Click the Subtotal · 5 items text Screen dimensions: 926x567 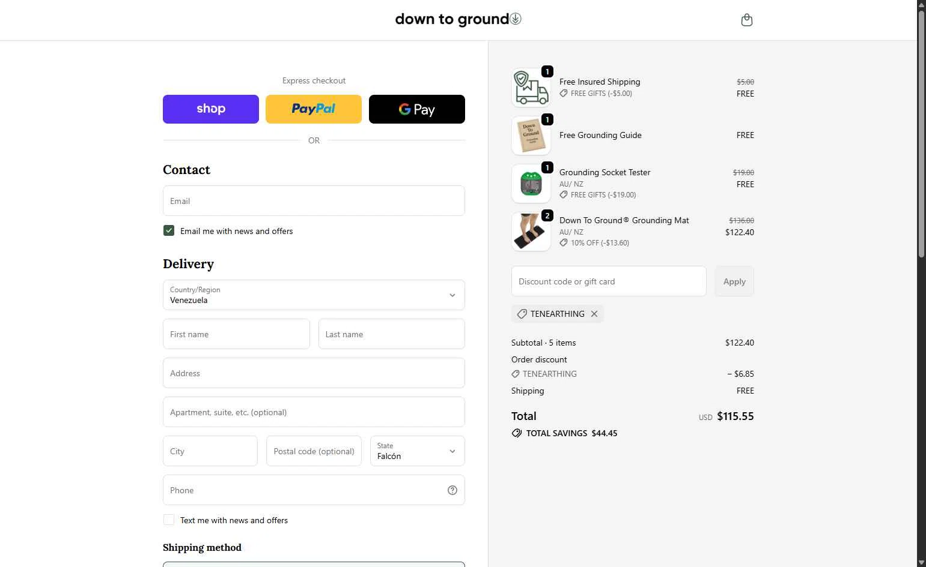point(543,343)
